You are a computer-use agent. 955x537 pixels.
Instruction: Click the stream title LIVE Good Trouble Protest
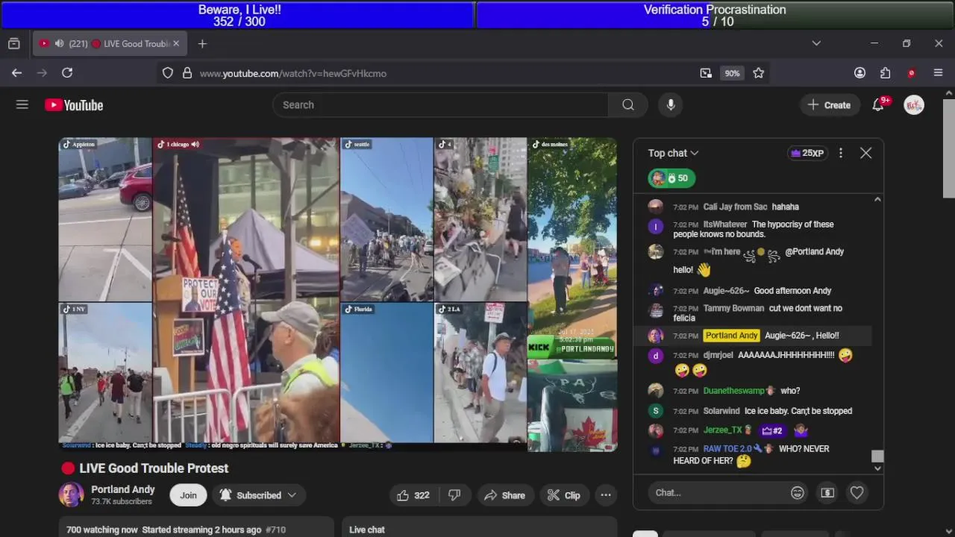[x=154, y=468]
